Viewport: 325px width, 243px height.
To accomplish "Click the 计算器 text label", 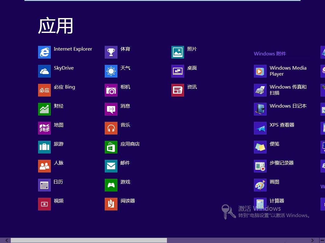I will click(277, 201).
